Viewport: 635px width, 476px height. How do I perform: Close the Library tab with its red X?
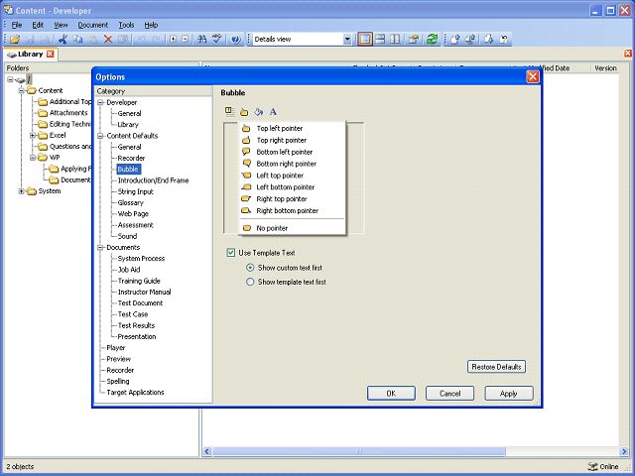point(51,54)
